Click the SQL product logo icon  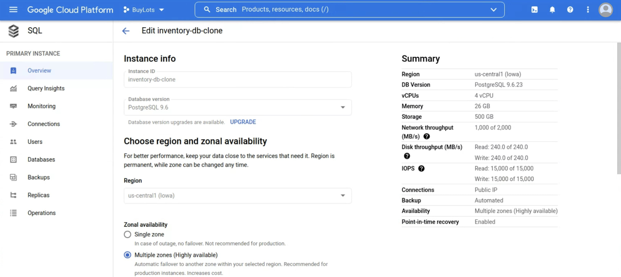(x=14, y=31)
